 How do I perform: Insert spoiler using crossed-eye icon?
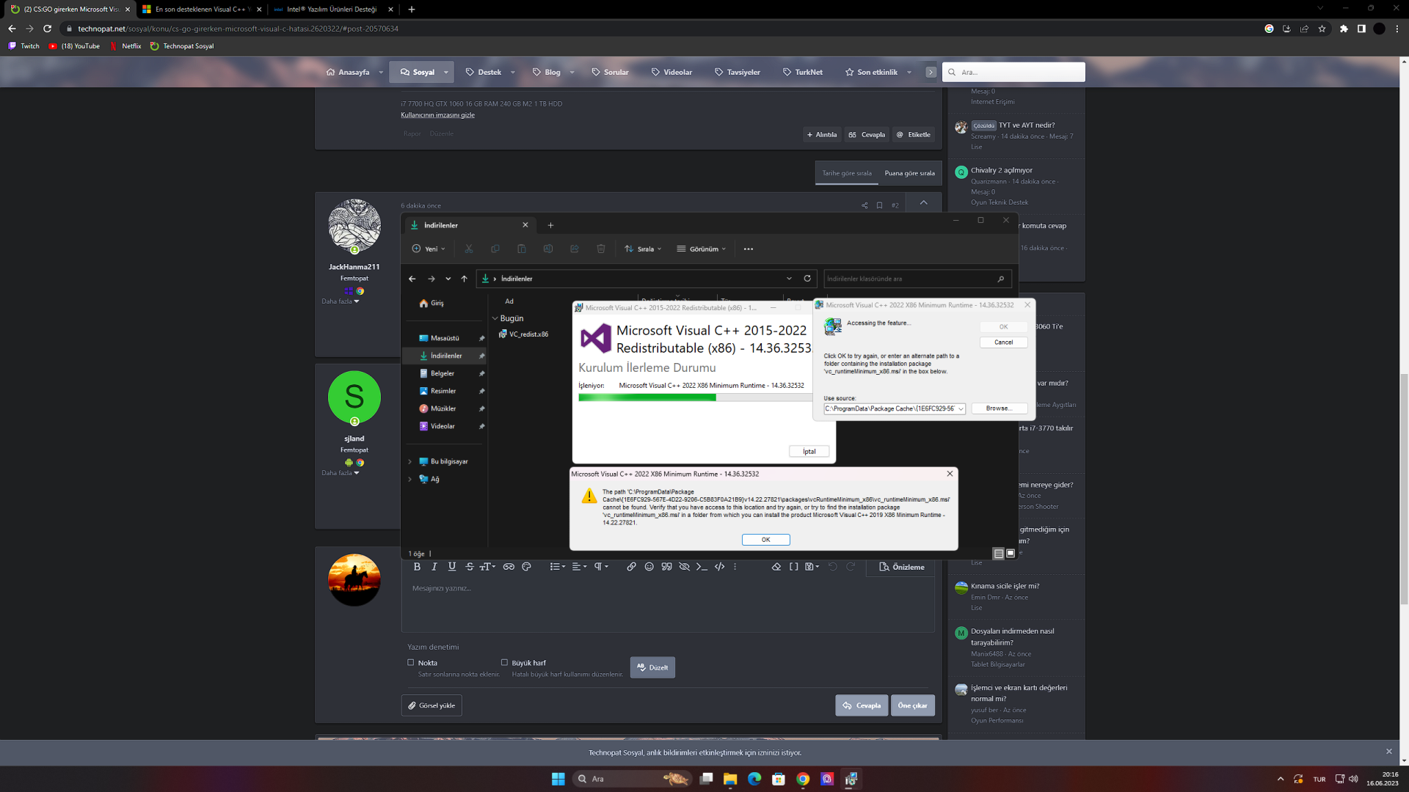[684, 567]
